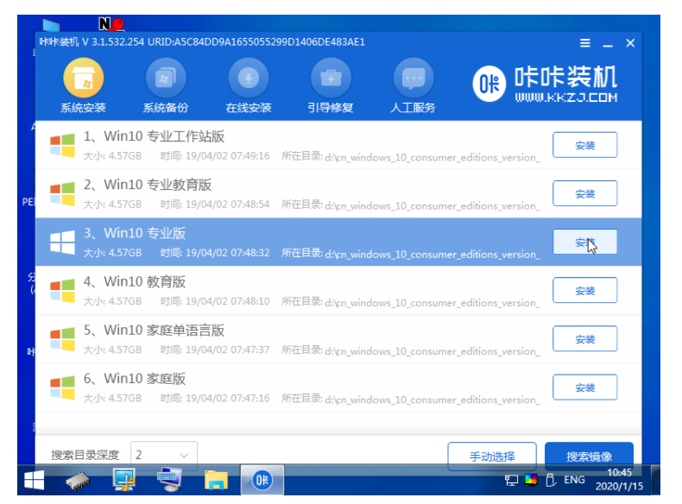Click the 咔咔装机 round logo
This screenshot has width=682, height=504.
[489, 84]
